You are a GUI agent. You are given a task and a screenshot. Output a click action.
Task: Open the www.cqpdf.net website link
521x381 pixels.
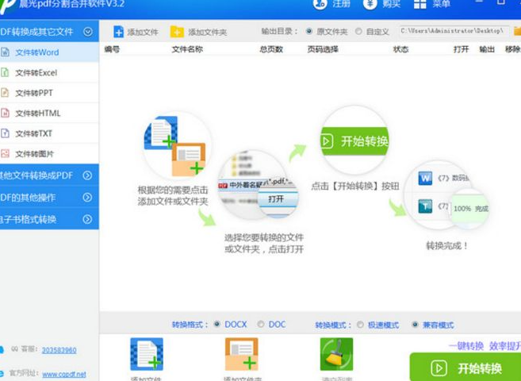[x=64, y=374]
